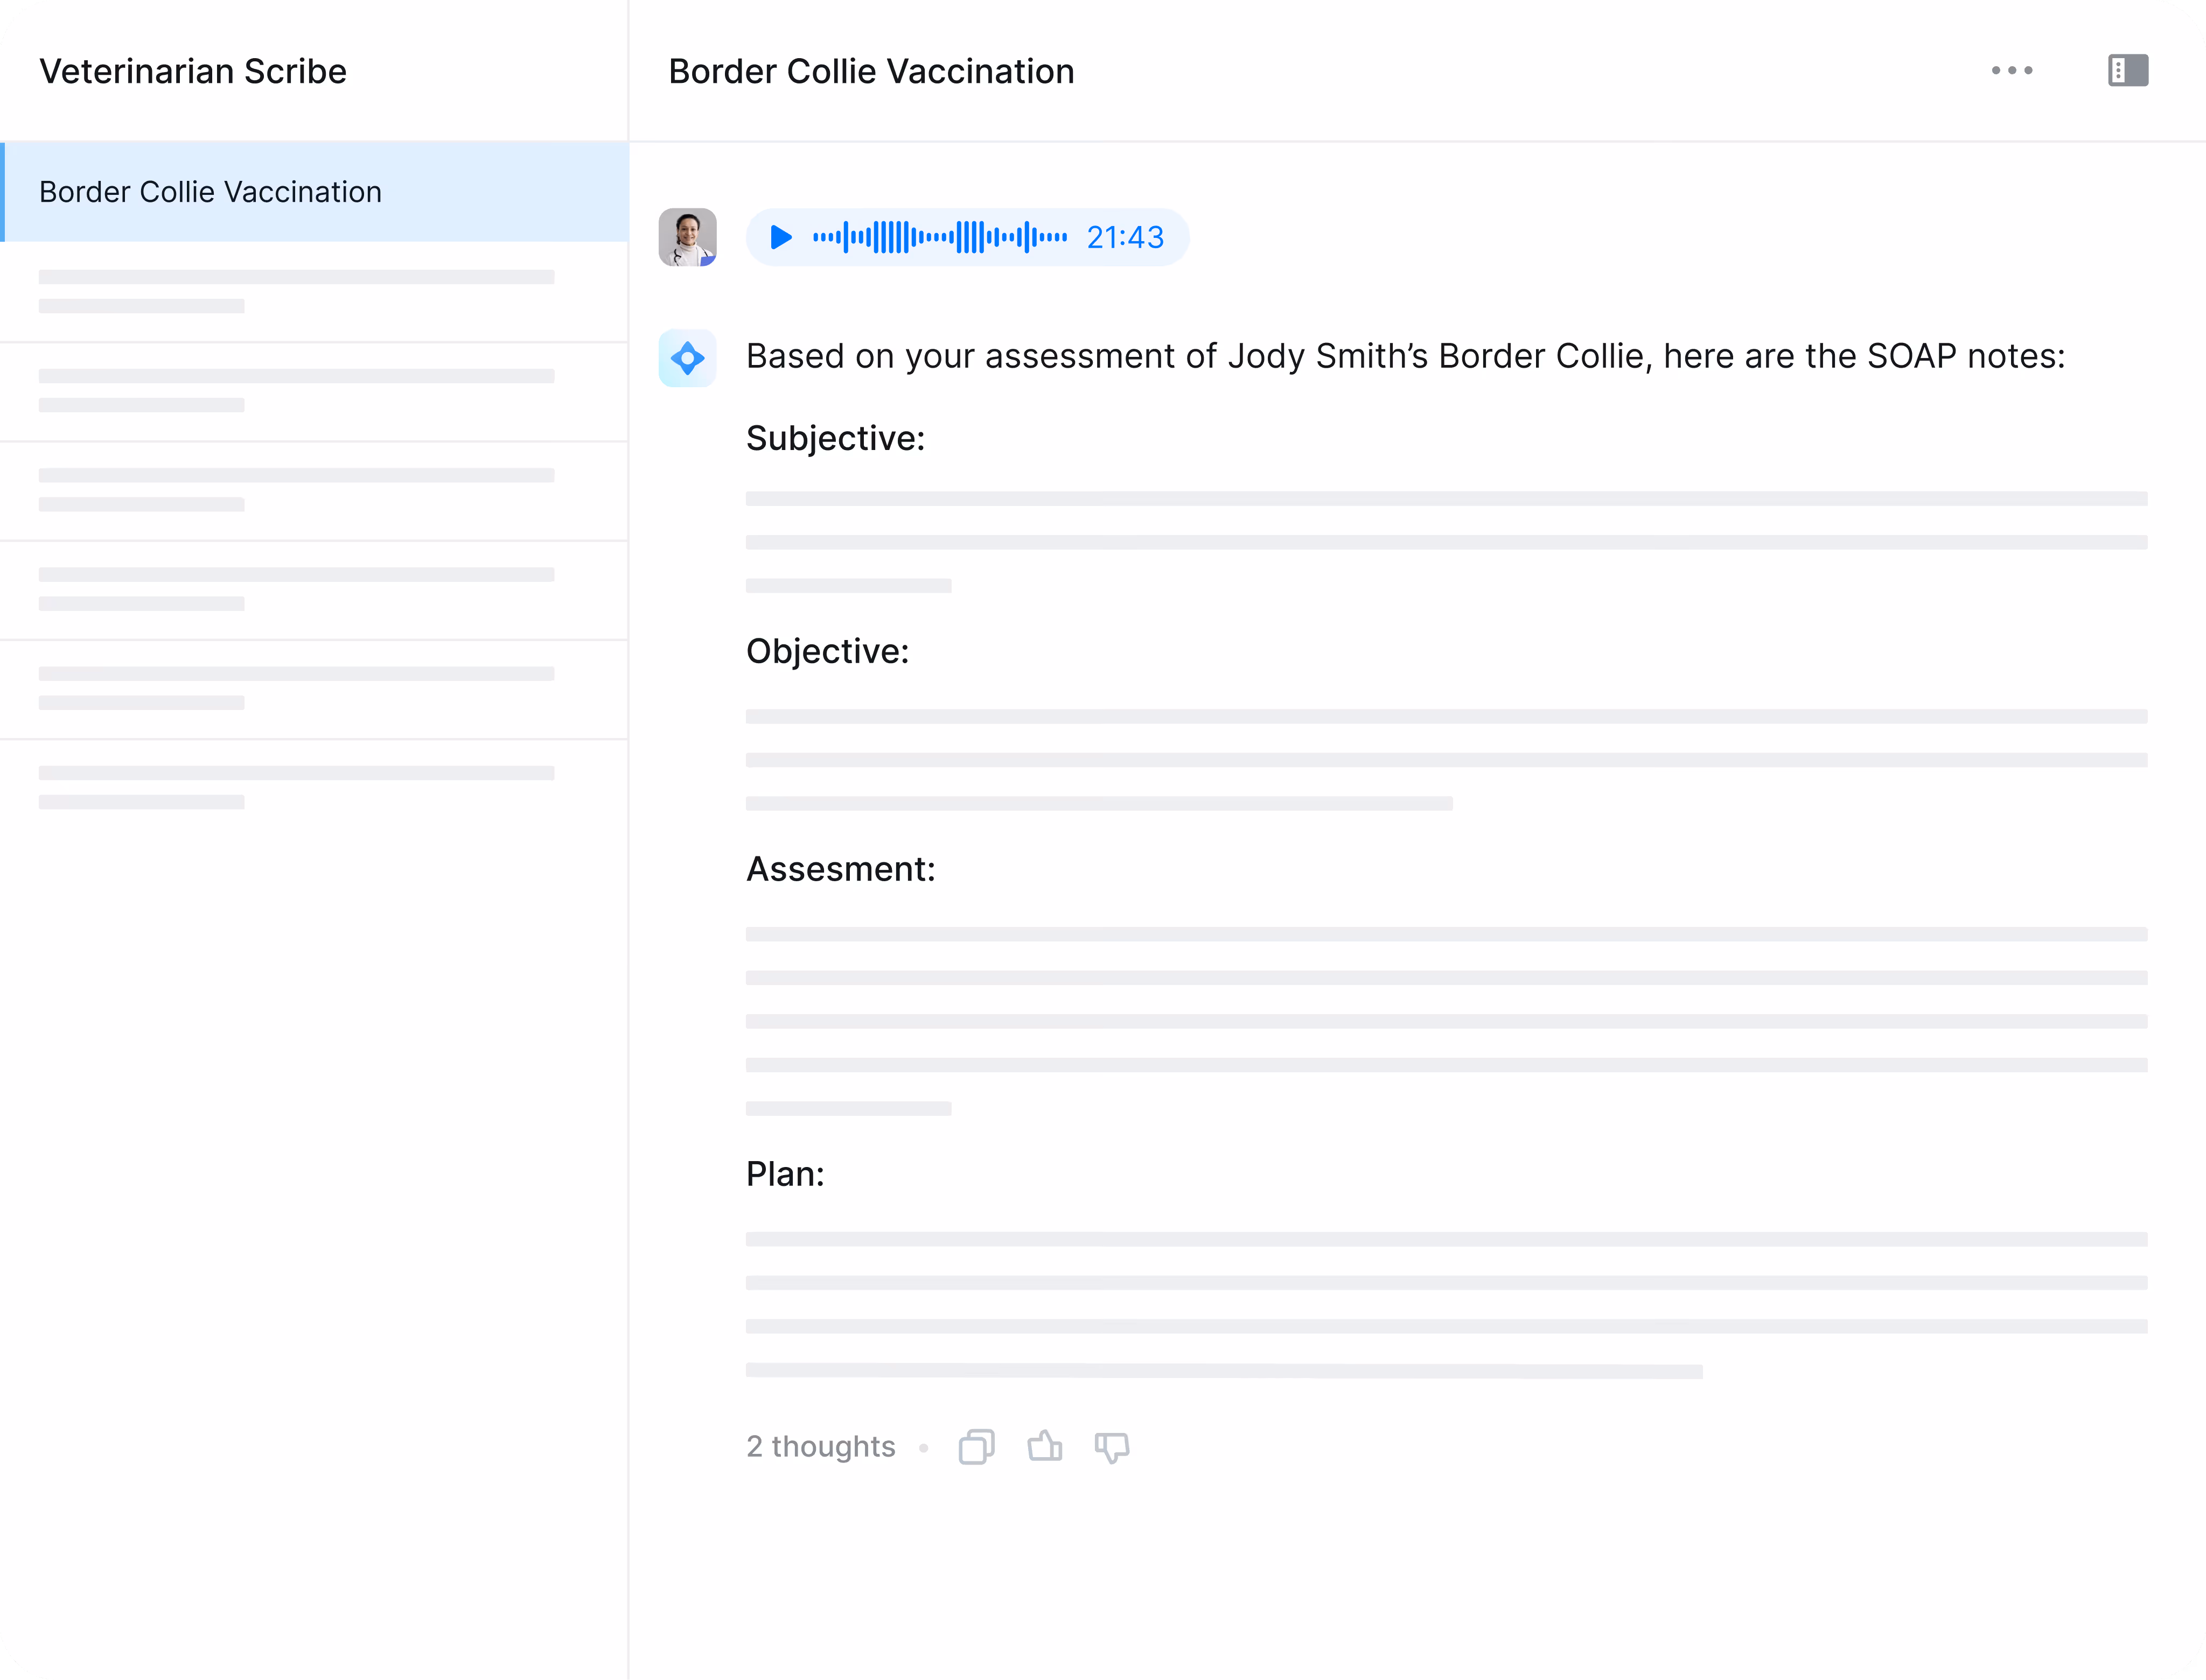This screenshot has height=1680, width=2206.
Task: Copy the SOAP notes response
Action: coord(975,1447)
